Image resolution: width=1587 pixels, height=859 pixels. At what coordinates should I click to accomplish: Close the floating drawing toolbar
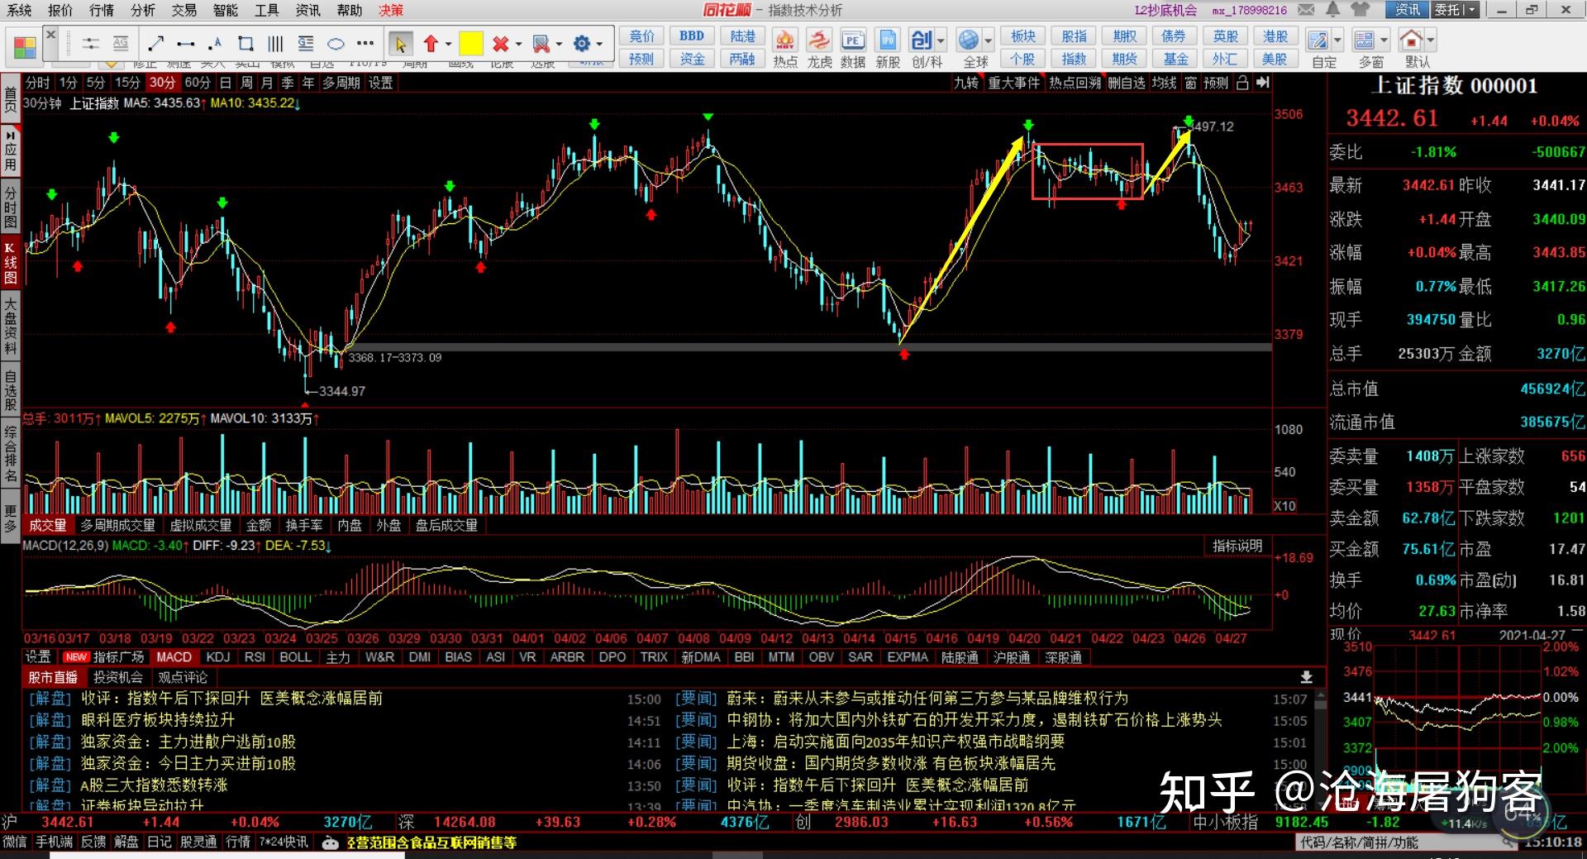click(x=50, y=35)
